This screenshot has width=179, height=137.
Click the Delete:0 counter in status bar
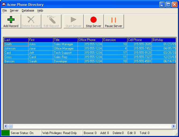click(118, 133)
